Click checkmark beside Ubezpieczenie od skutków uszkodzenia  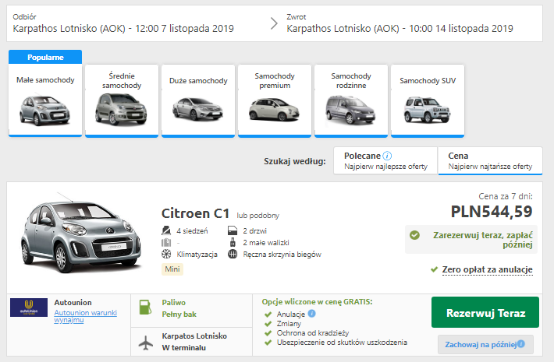point(268,343)
